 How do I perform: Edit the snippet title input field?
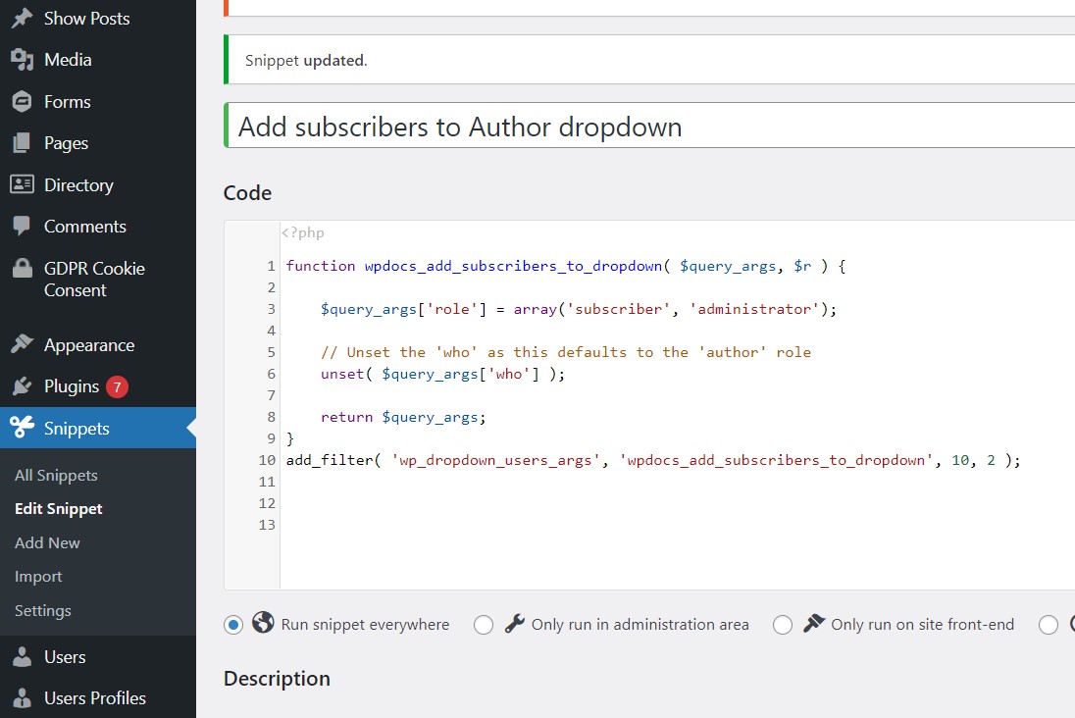[x=647, y=127]
